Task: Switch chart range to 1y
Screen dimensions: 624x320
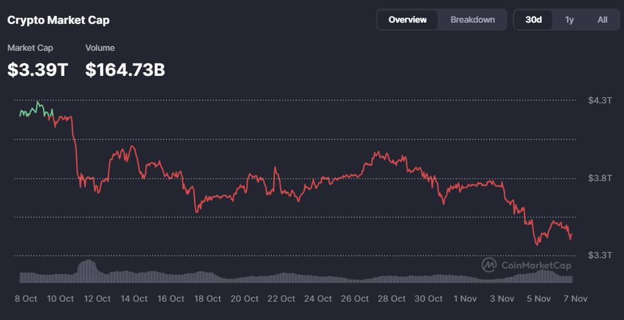Action: [569, 20]
